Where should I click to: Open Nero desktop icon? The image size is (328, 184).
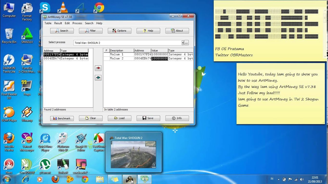(9, 166)
